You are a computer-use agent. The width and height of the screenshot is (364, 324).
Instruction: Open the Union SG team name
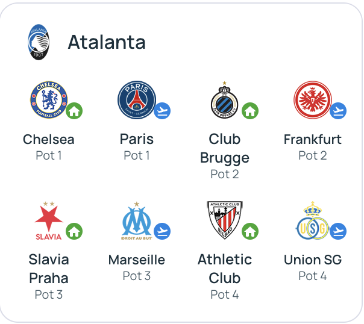(x=313, y=260)
